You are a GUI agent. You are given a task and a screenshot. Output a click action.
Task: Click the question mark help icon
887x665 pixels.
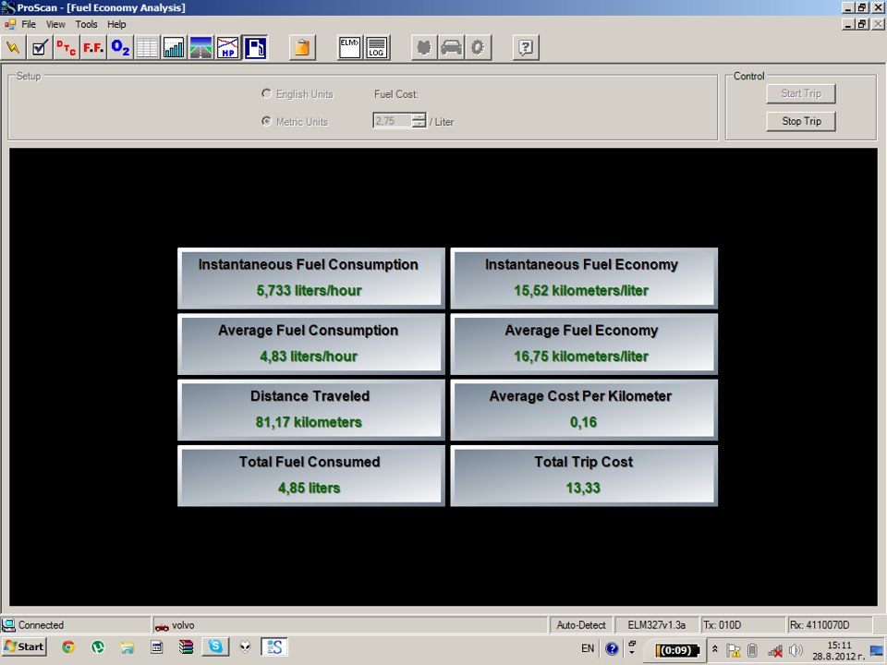point(525,47)
